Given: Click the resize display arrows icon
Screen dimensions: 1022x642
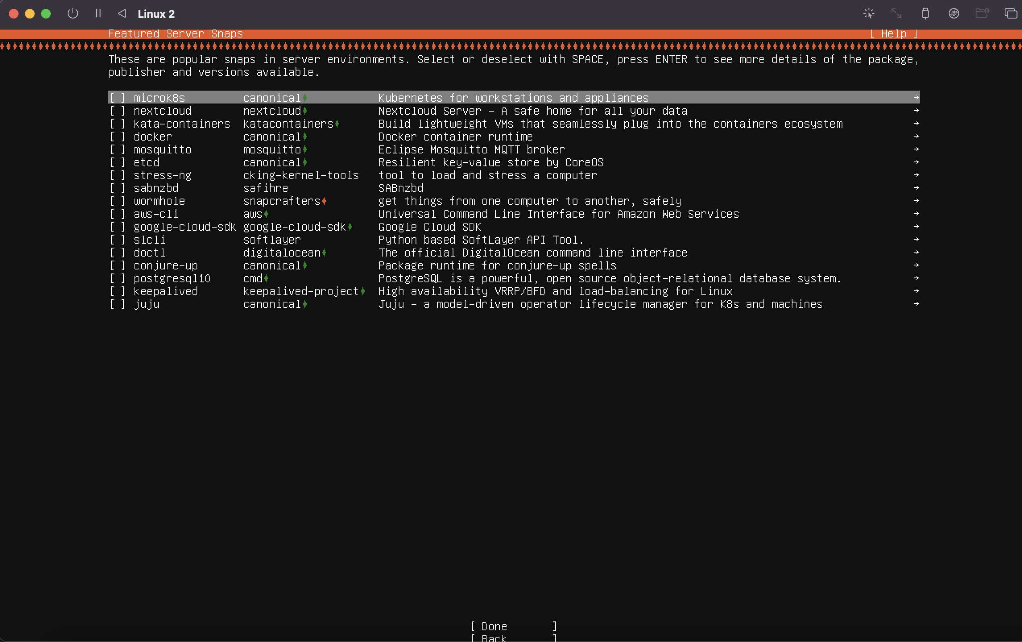Looking at the screenshot, I should pos(896,14).
